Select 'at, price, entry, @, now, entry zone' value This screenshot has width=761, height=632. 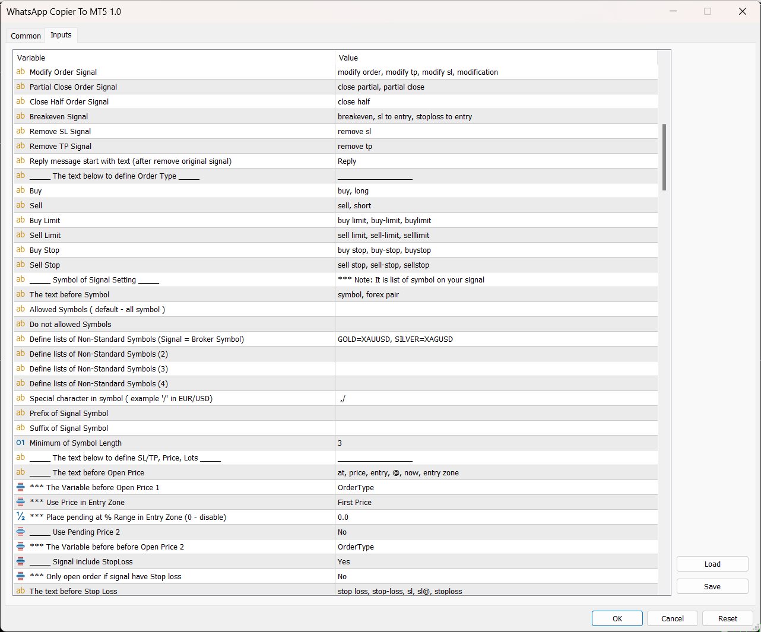[398, 472]
